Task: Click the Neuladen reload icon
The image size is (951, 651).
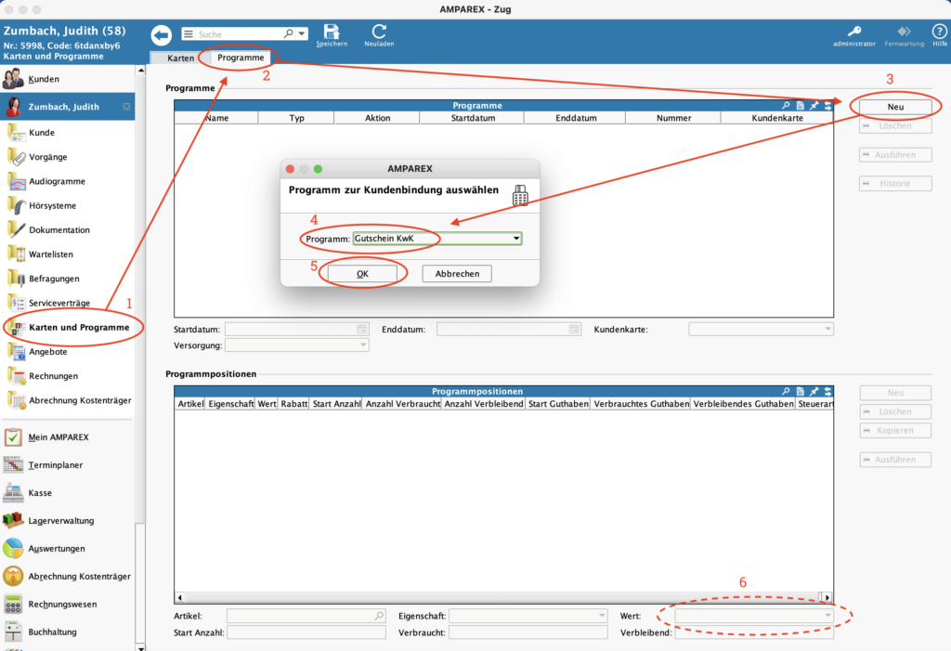Action: [x=379, y=33]
